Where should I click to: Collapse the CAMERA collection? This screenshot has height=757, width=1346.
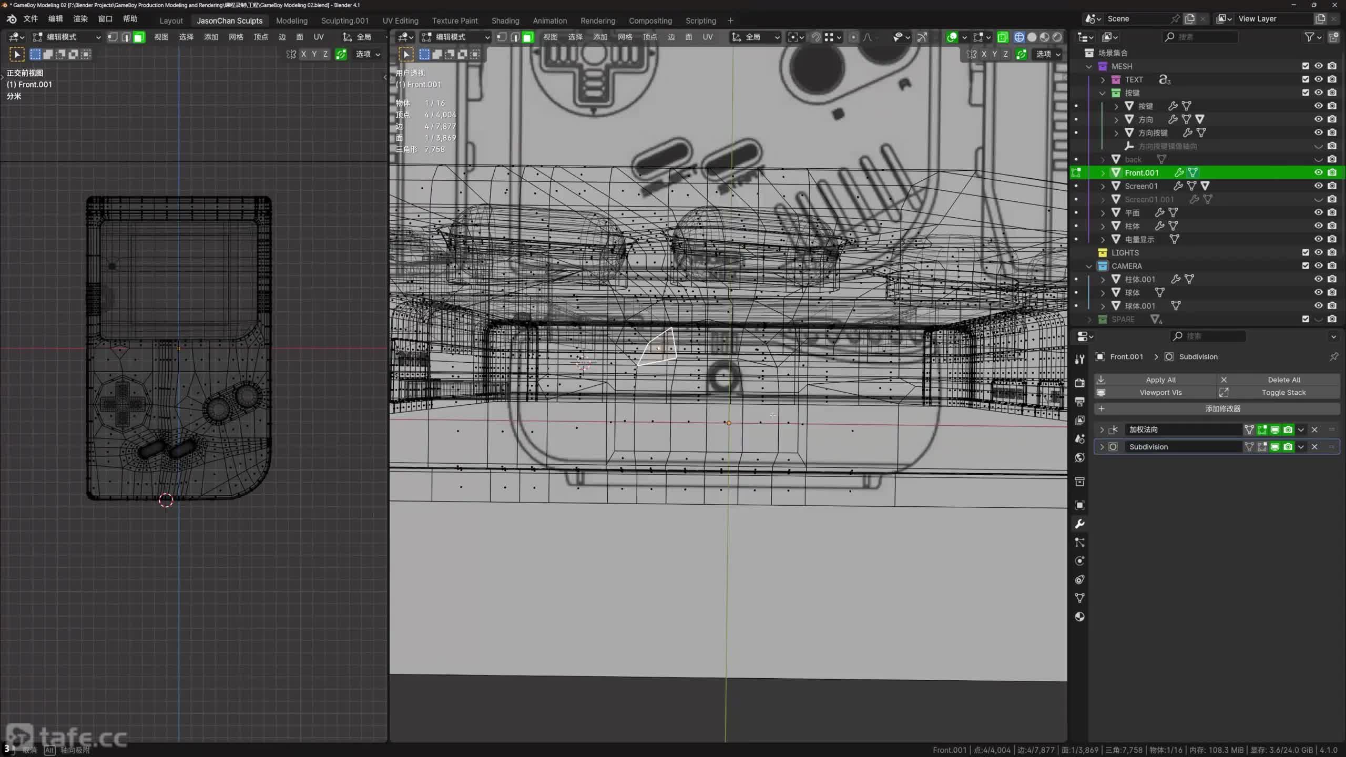(x=1089, y=267)
